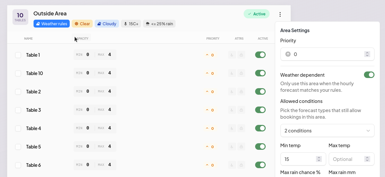Select the Table 6 checkbox
Image resolution: width=385 pixels, height=177 pixels.
click(18, 165)
